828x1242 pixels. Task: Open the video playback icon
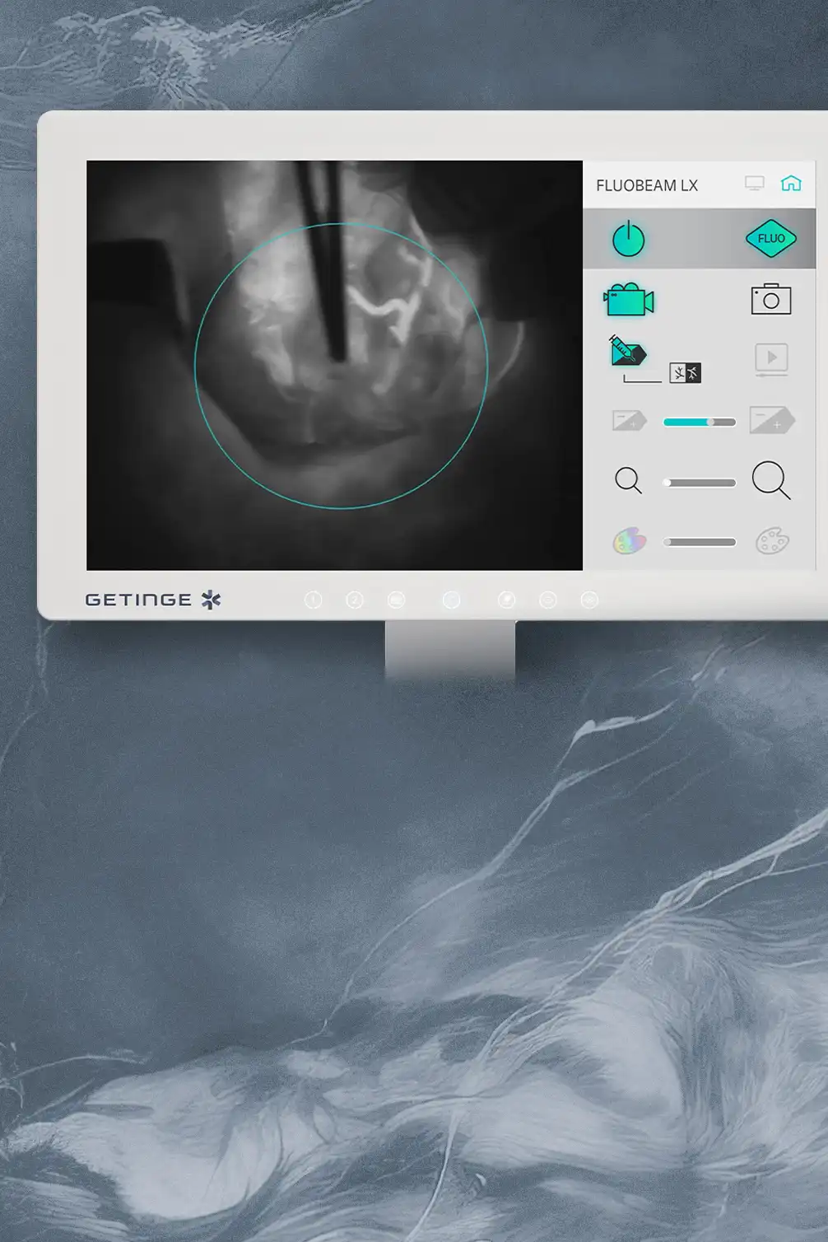771,359
